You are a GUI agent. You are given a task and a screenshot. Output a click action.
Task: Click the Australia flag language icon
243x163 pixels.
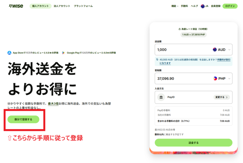pos(203,6)
